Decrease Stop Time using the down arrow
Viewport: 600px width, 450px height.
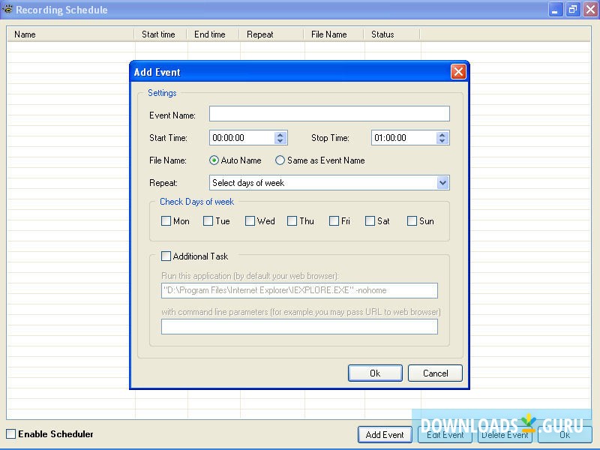click(442, 141)
